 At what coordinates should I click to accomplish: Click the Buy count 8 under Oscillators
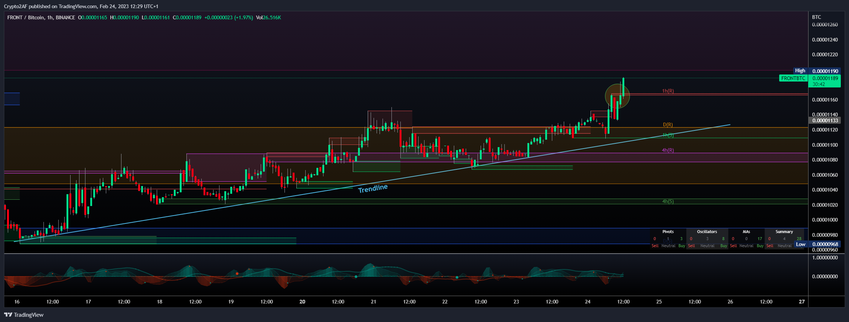pos(723,239)
